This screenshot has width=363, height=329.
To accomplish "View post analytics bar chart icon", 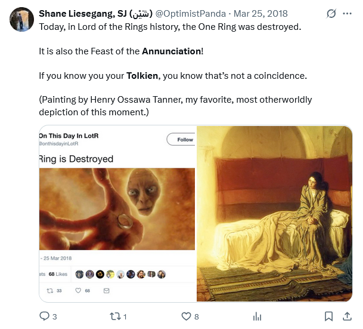I will (x=257, y=316).
